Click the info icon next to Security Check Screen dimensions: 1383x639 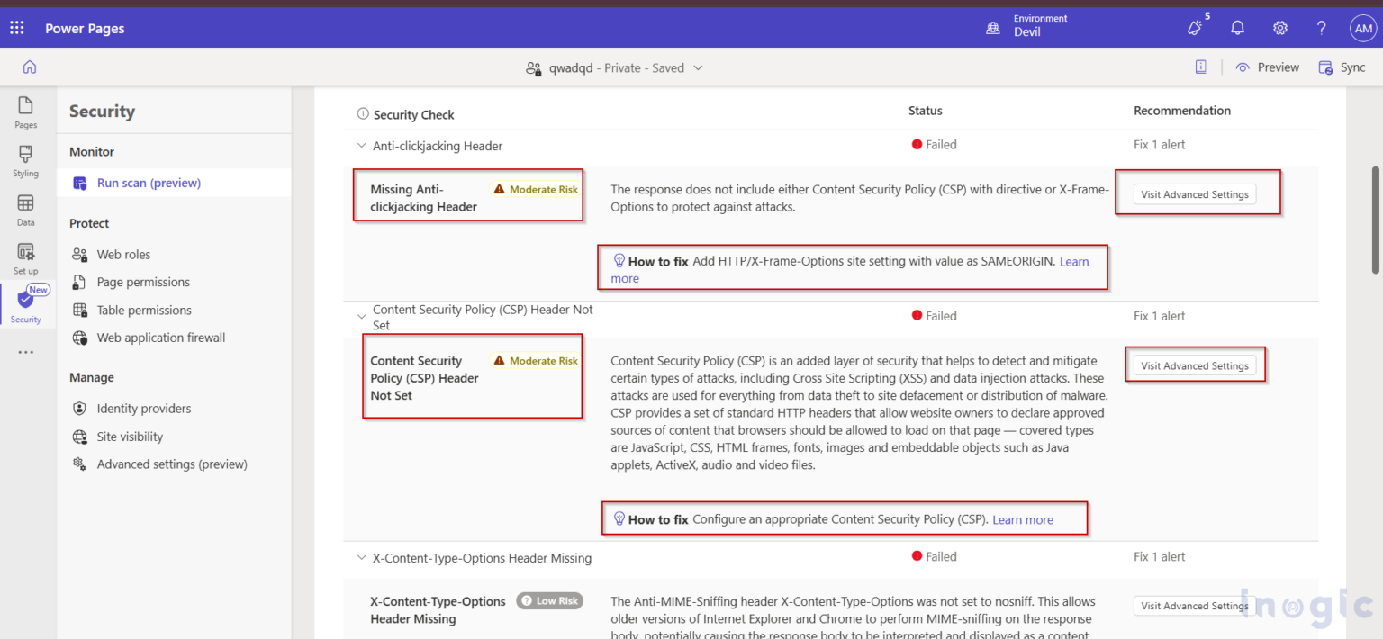[x=363, y=114]
